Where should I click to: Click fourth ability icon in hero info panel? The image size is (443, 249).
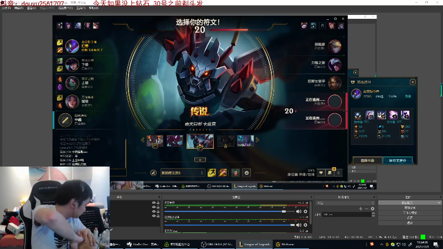point(393,115)
